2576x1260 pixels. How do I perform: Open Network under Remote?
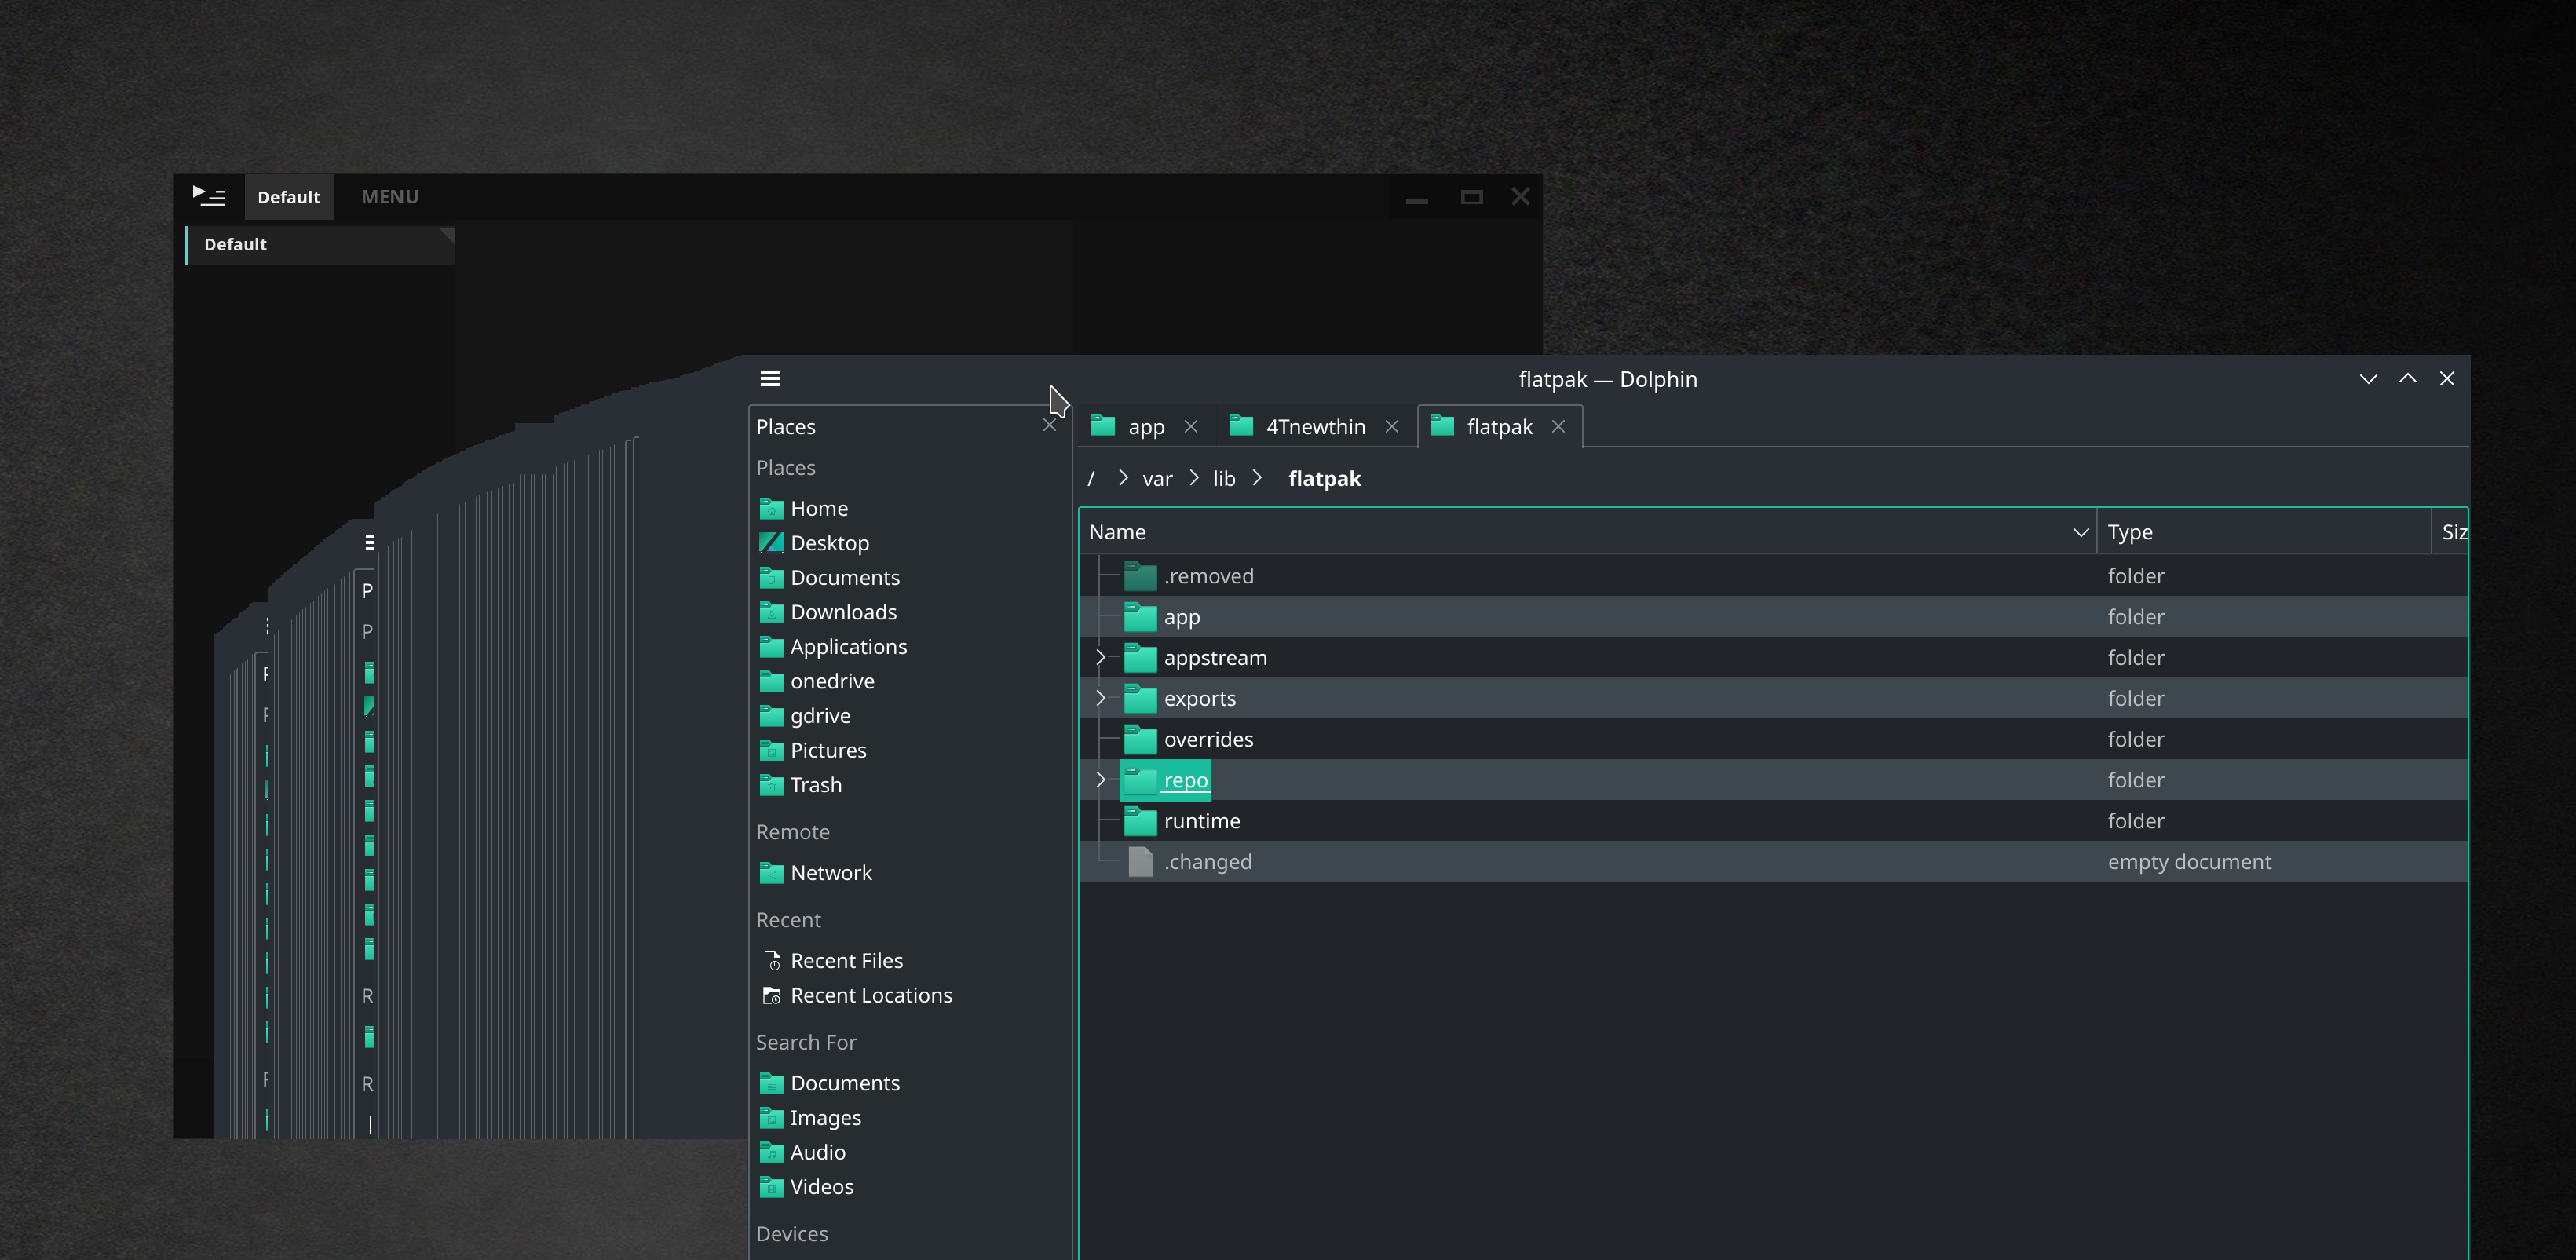click(x=831, y=872)
